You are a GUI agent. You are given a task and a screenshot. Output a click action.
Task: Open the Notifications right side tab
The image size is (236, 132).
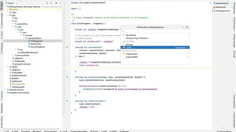coord(235,8)
